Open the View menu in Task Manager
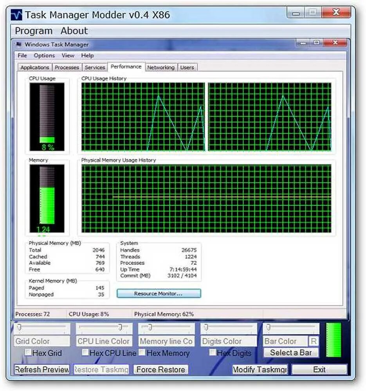366x391 pixels. pos(68,56)
